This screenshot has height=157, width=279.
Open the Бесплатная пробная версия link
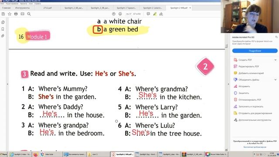coord(255,147)
